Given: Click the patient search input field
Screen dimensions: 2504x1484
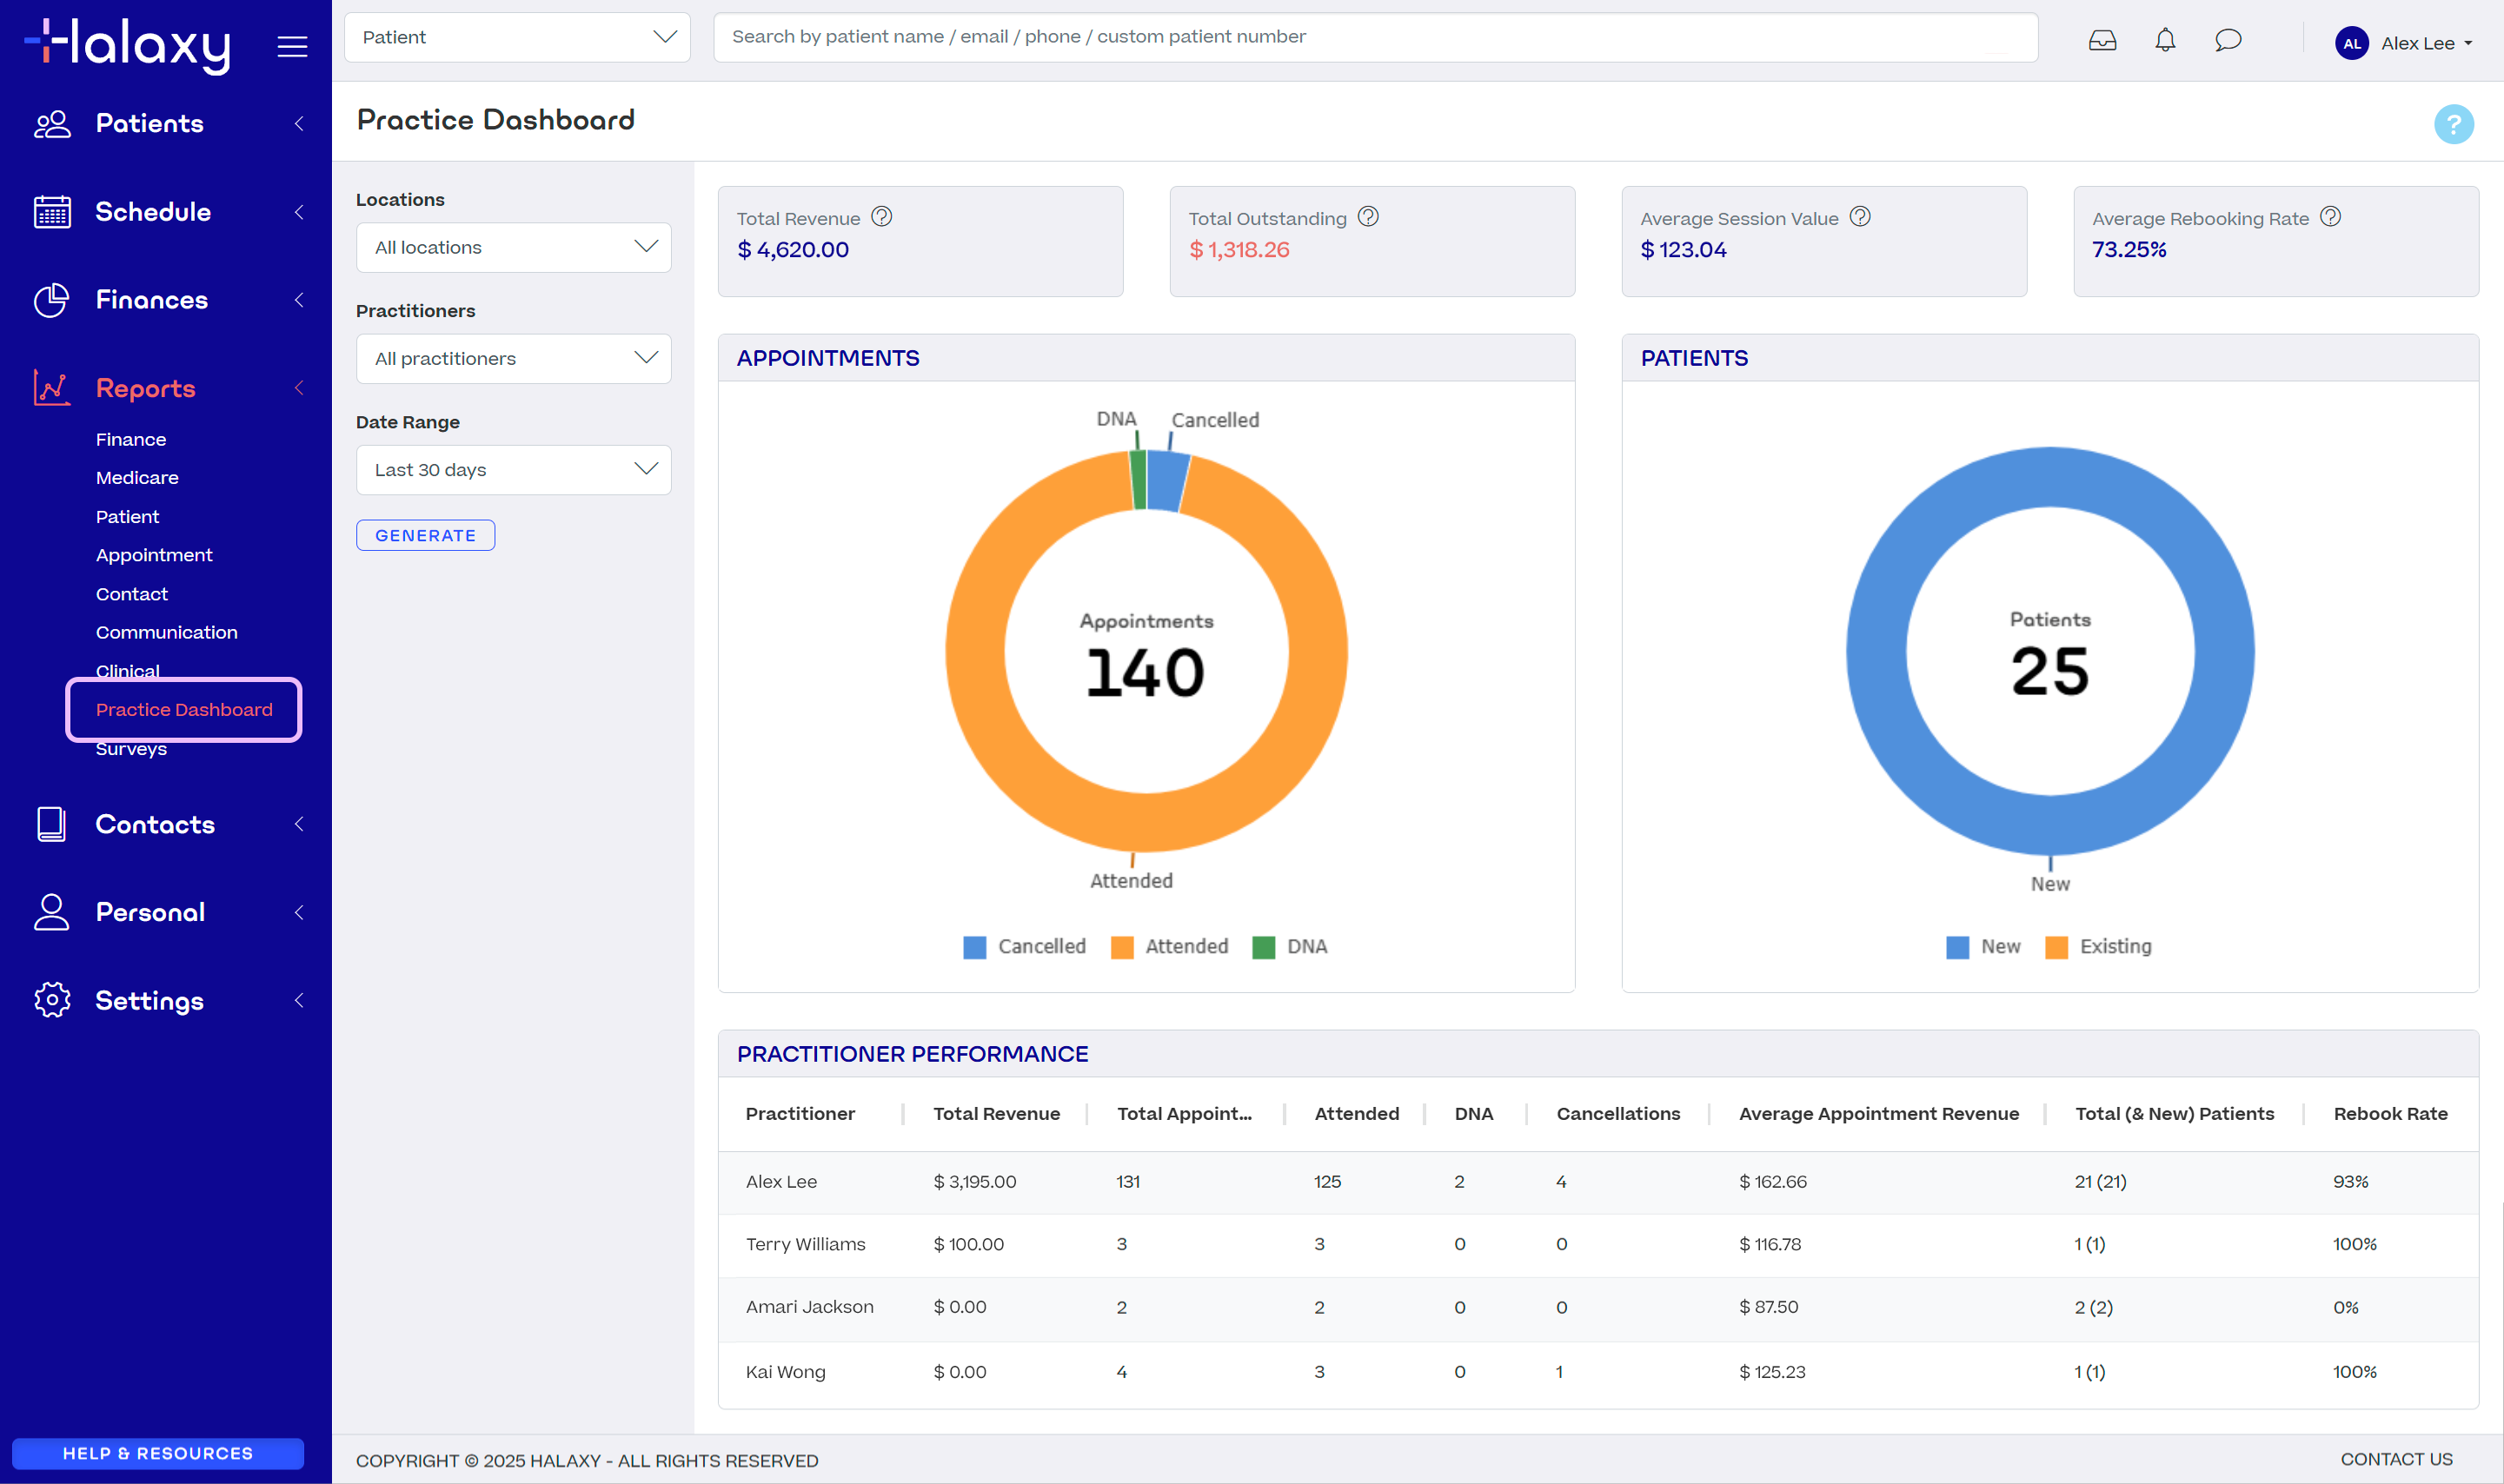Looking at the screenshot, I should point(1375,37).
